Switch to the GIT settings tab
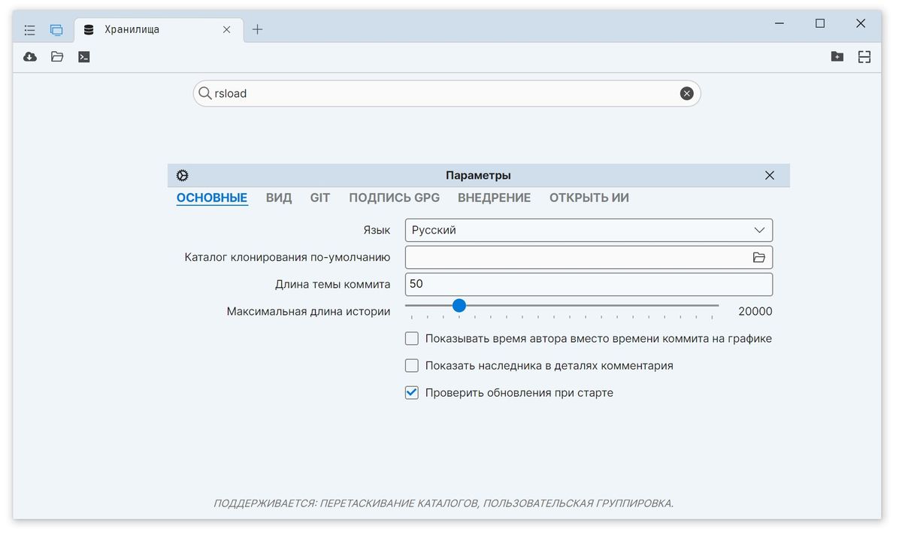This screenshot has height=535, width=902. tap(319, 198)
